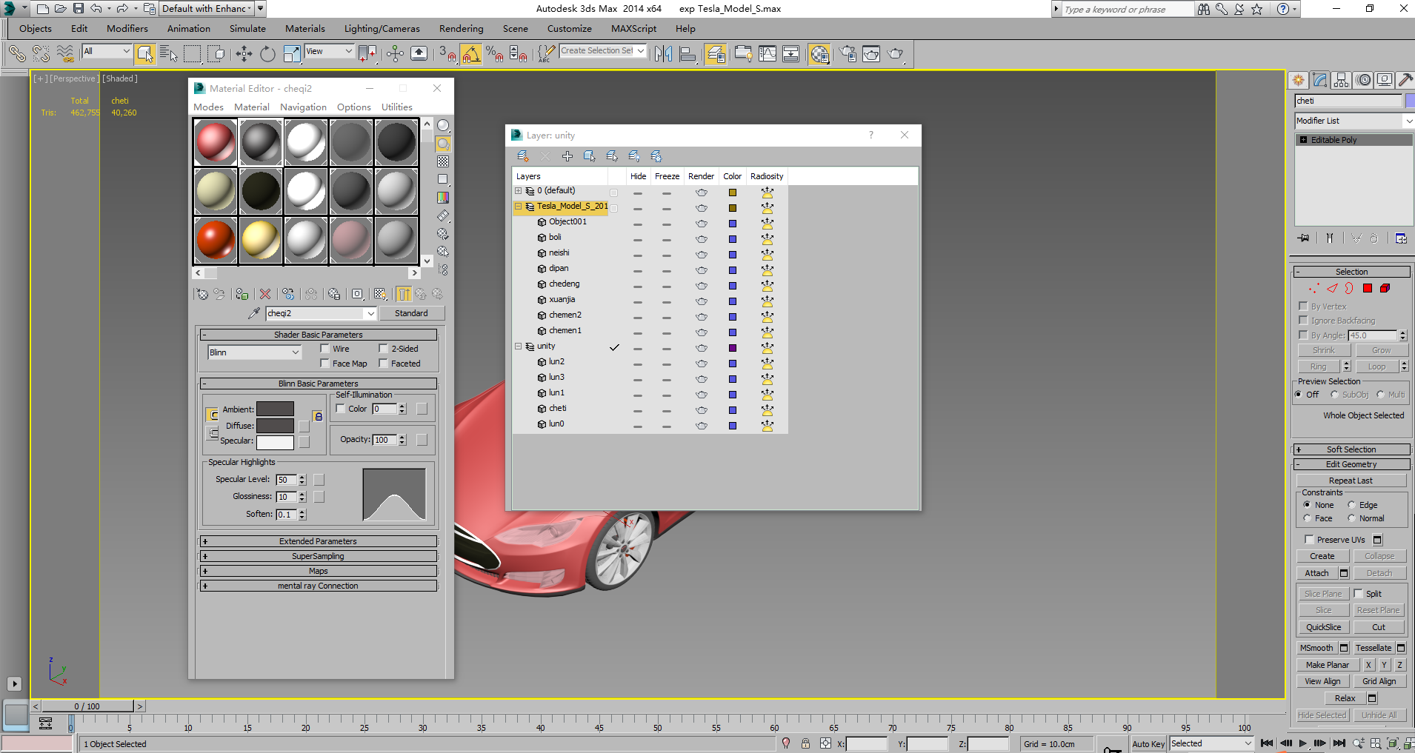1415x753 pixels.
Task: Open the Utilities menu in Material Editor
Action: [396, 107]
